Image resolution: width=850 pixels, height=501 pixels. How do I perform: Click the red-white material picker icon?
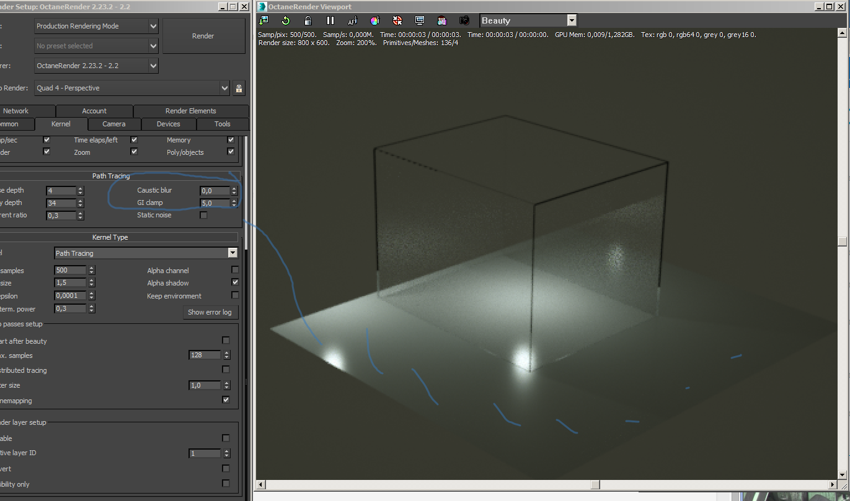click(397, 20)
